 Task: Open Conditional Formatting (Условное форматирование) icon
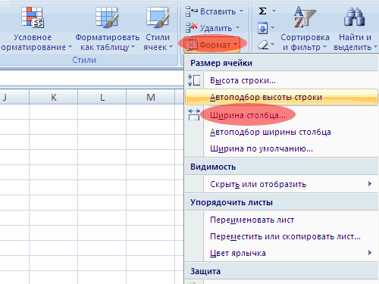[33, 17]
